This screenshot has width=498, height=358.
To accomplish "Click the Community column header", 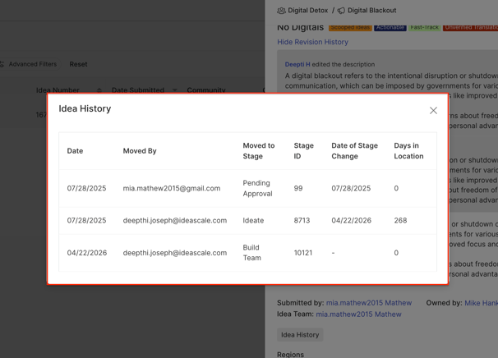I will [x=206, y=90].
